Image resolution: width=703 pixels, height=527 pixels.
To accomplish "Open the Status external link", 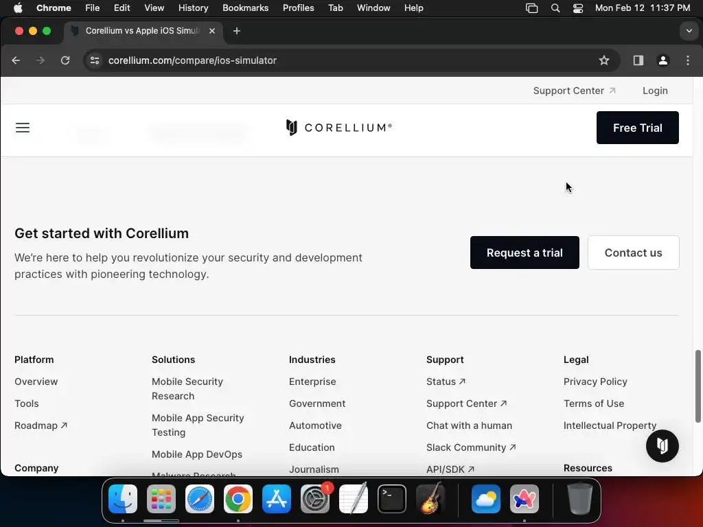I will (x=446, y=382).
